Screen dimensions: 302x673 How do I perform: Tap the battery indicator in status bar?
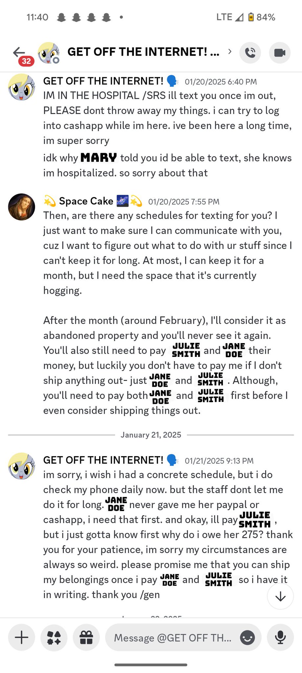[x=251, y=17]
